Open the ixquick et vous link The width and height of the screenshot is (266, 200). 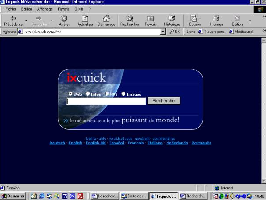(121, 138)
